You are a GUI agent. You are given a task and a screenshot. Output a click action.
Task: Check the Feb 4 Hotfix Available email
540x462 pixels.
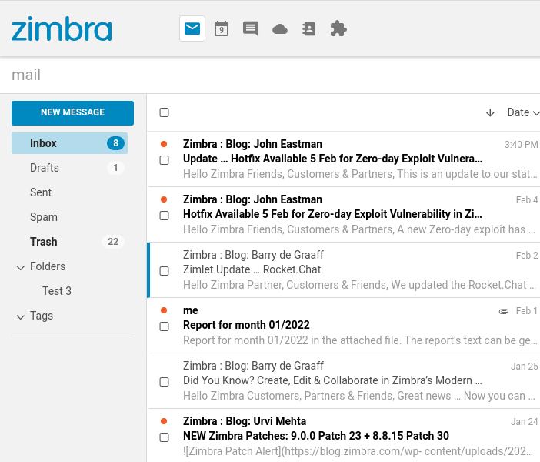click(165, 216)
